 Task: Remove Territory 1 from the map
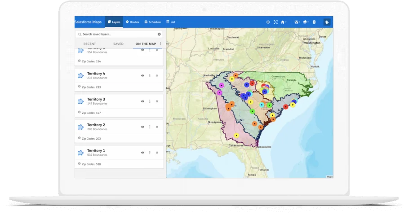(157, 153)
